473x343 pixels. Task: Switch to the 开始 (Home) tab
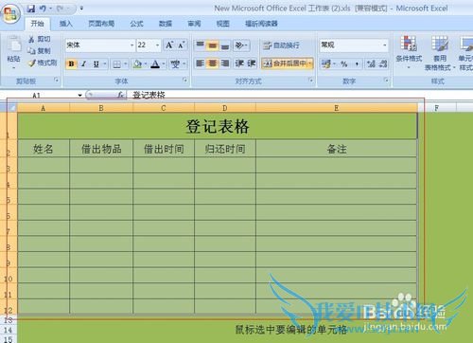coord(37,24)
